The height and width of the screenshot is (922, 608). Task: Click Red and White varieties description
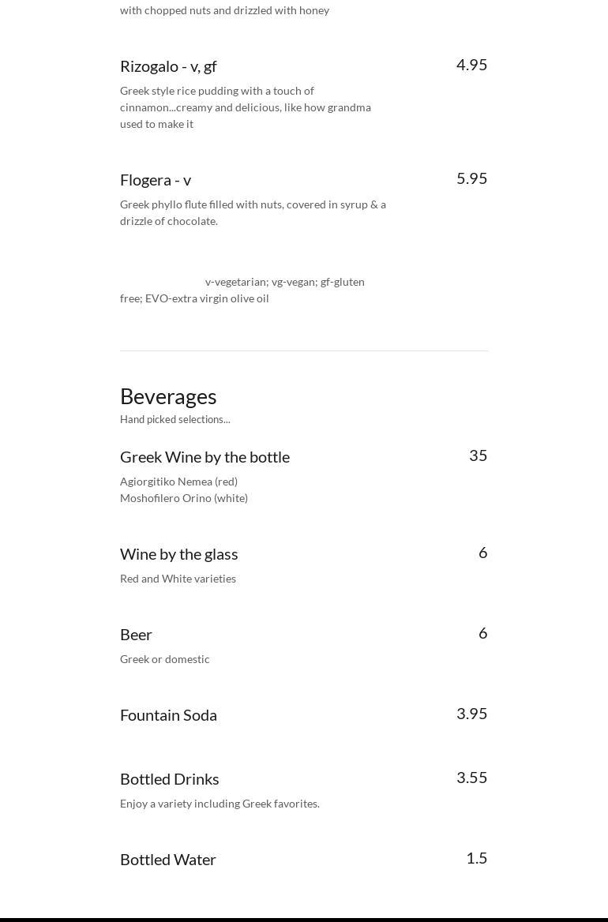pyautogui.click(x=178, y=579)
